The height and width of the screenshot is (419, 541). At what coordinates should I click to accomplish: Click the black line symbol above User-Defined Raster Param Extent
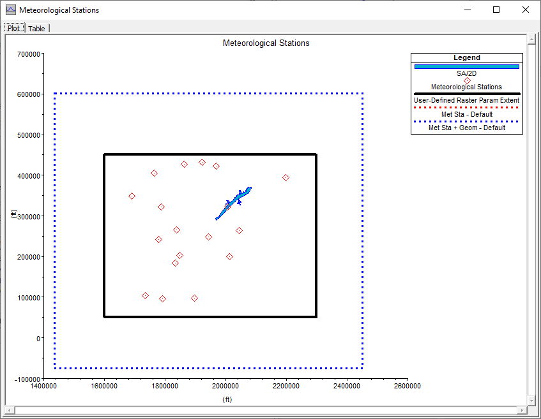467,94
